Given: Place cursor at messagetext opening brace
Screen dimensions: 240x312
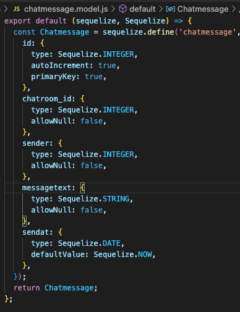Looking at the screenshot, I should coord(82,188).
